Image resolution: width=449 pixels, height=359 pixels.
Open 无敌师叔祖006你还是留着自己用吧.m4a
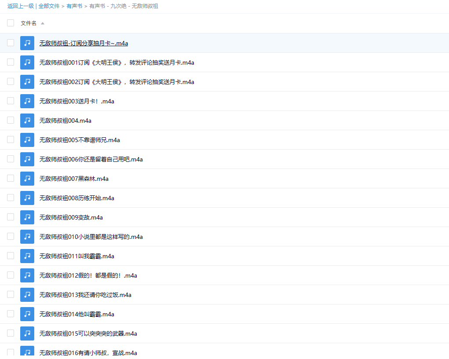click(91, 160)
